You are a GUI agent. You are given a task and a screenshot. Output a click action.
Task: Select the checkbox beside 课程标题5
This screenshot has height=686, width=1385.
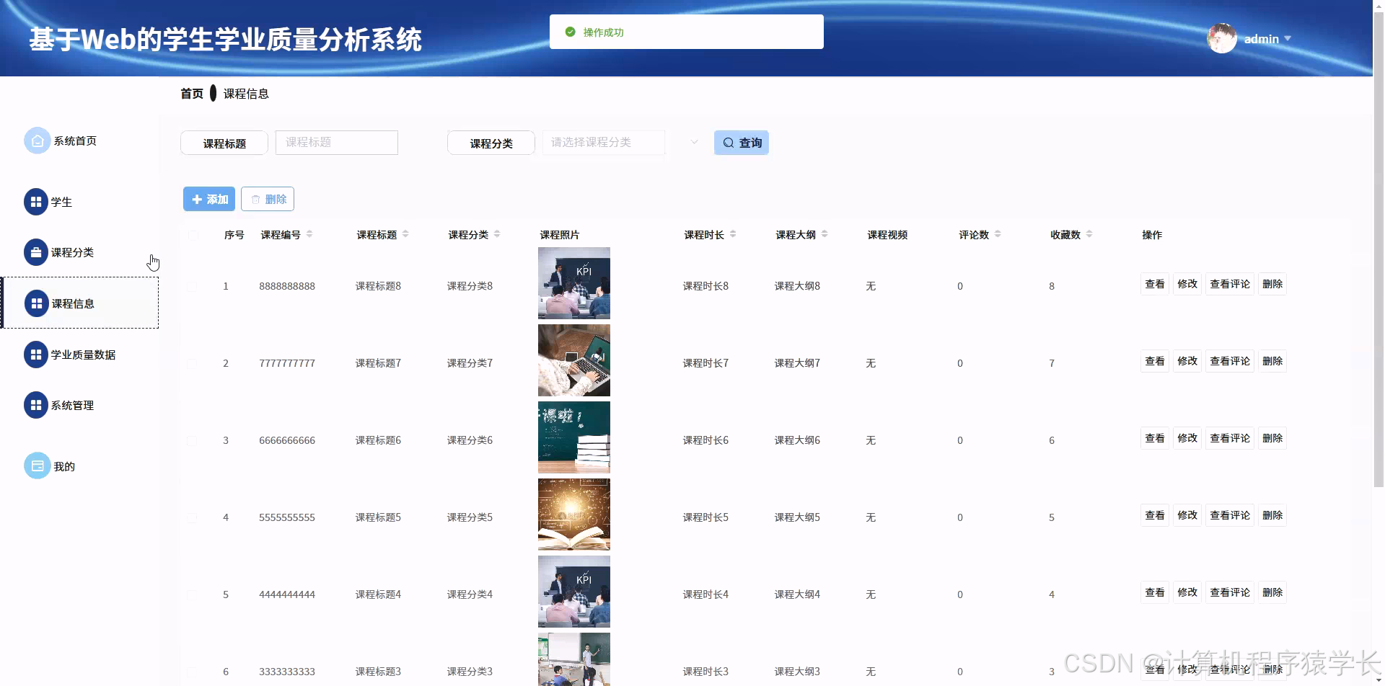193,517
